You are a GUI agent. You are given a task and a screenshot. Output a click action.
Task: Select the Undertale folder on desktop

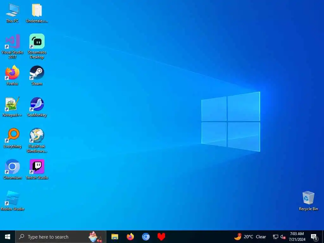coord(37,13)
